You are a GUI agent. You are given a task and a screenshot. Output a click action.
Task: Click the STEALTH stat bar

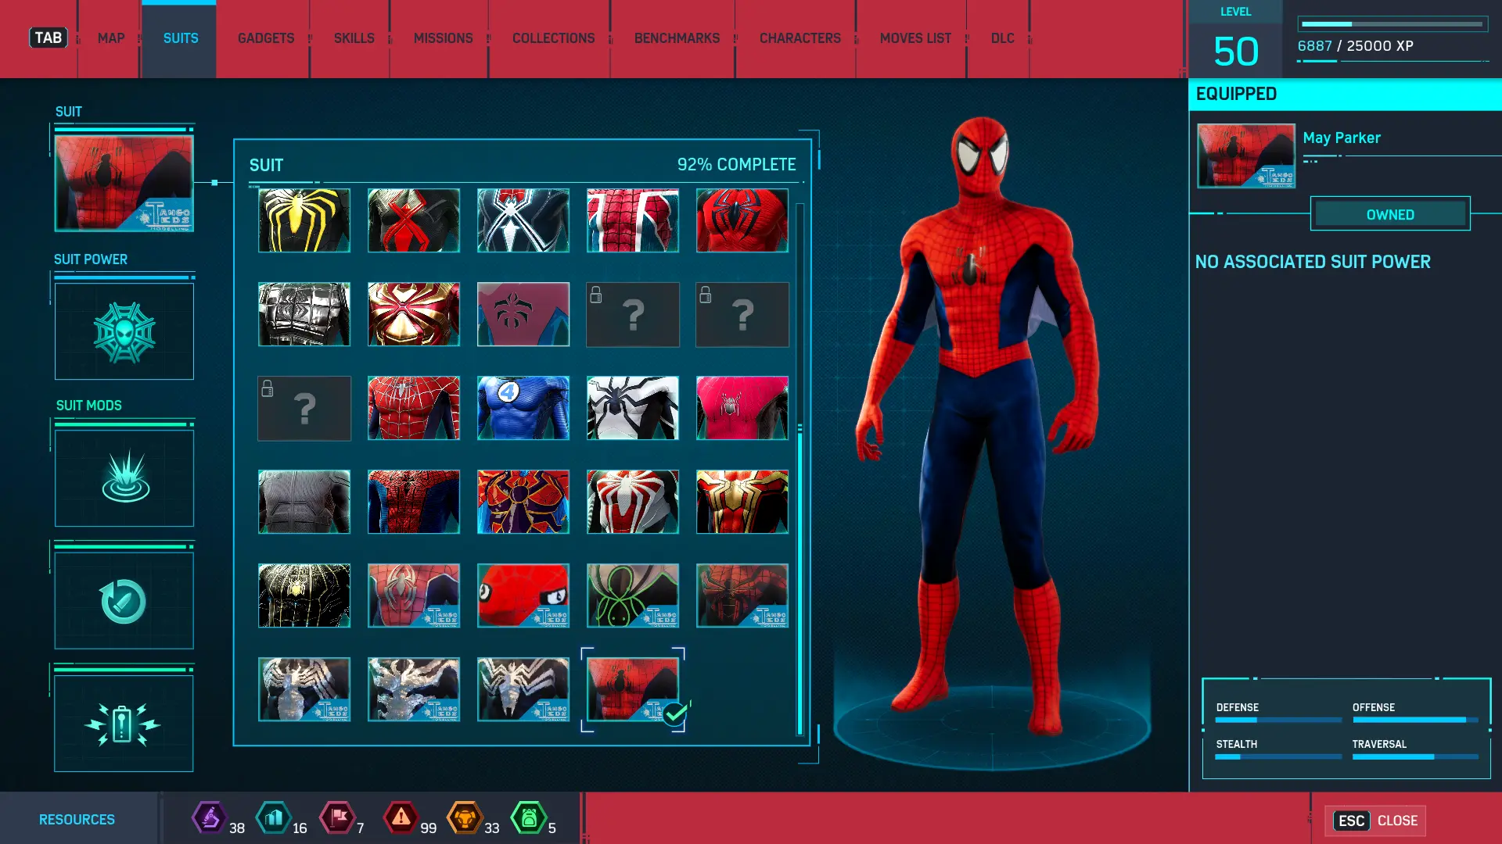pyautogui.click(x=1279, y=756)
